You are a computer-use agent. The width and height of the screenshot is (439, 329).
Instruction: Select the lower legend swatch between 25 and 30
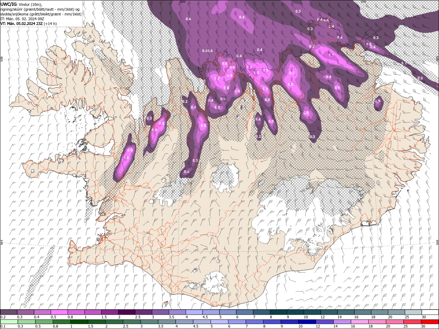click(412, 322)
